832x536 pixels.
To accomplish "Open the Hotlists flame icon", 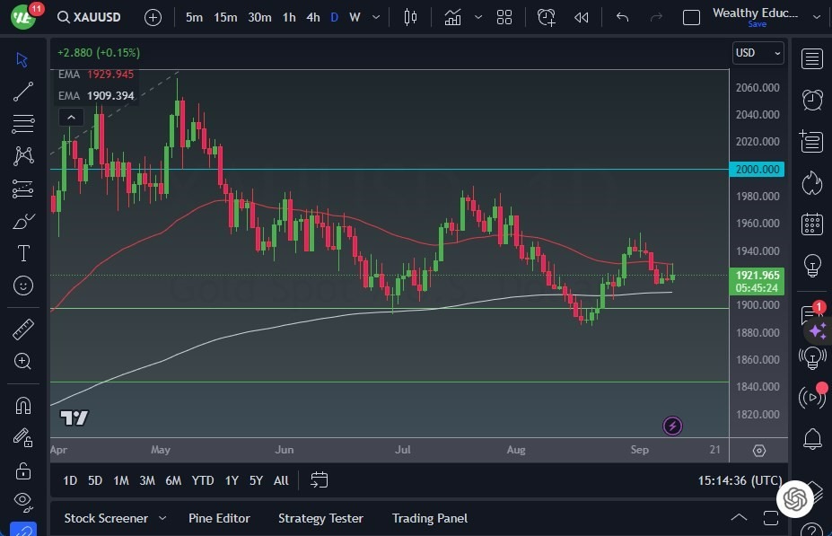I will tap(811, 183).
